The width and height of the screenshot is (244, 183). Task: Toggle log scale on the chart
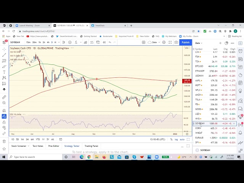coord(176,140)
